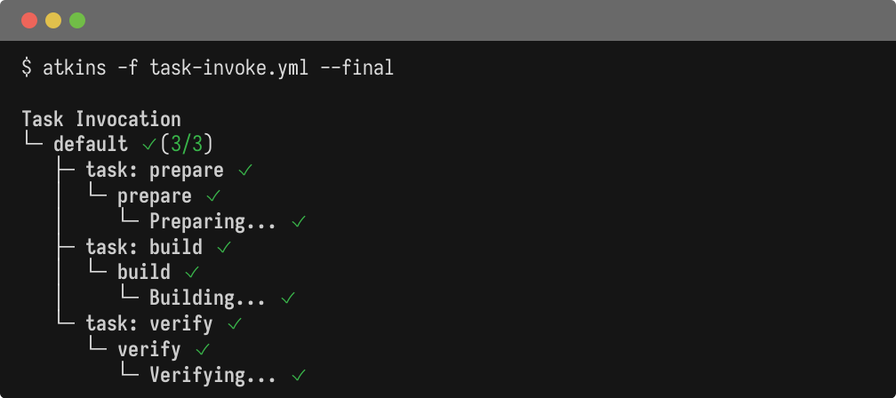Image resolution: width=896 pixels, height=398 pixels.
Task: Click the Task Invocation heading
Action: (100, 119)
